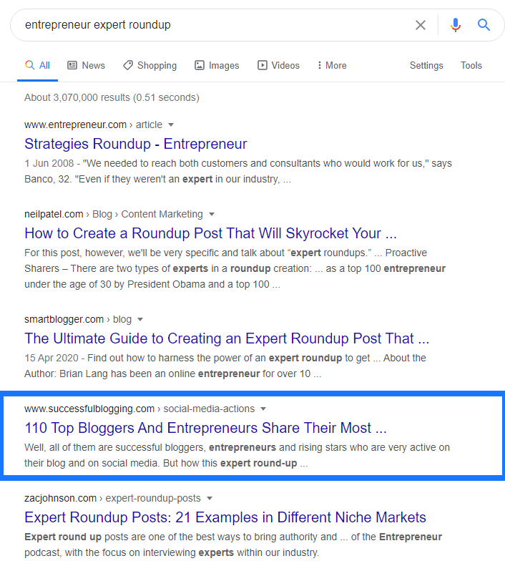Open the Images results tab

[x=217, y=65]
